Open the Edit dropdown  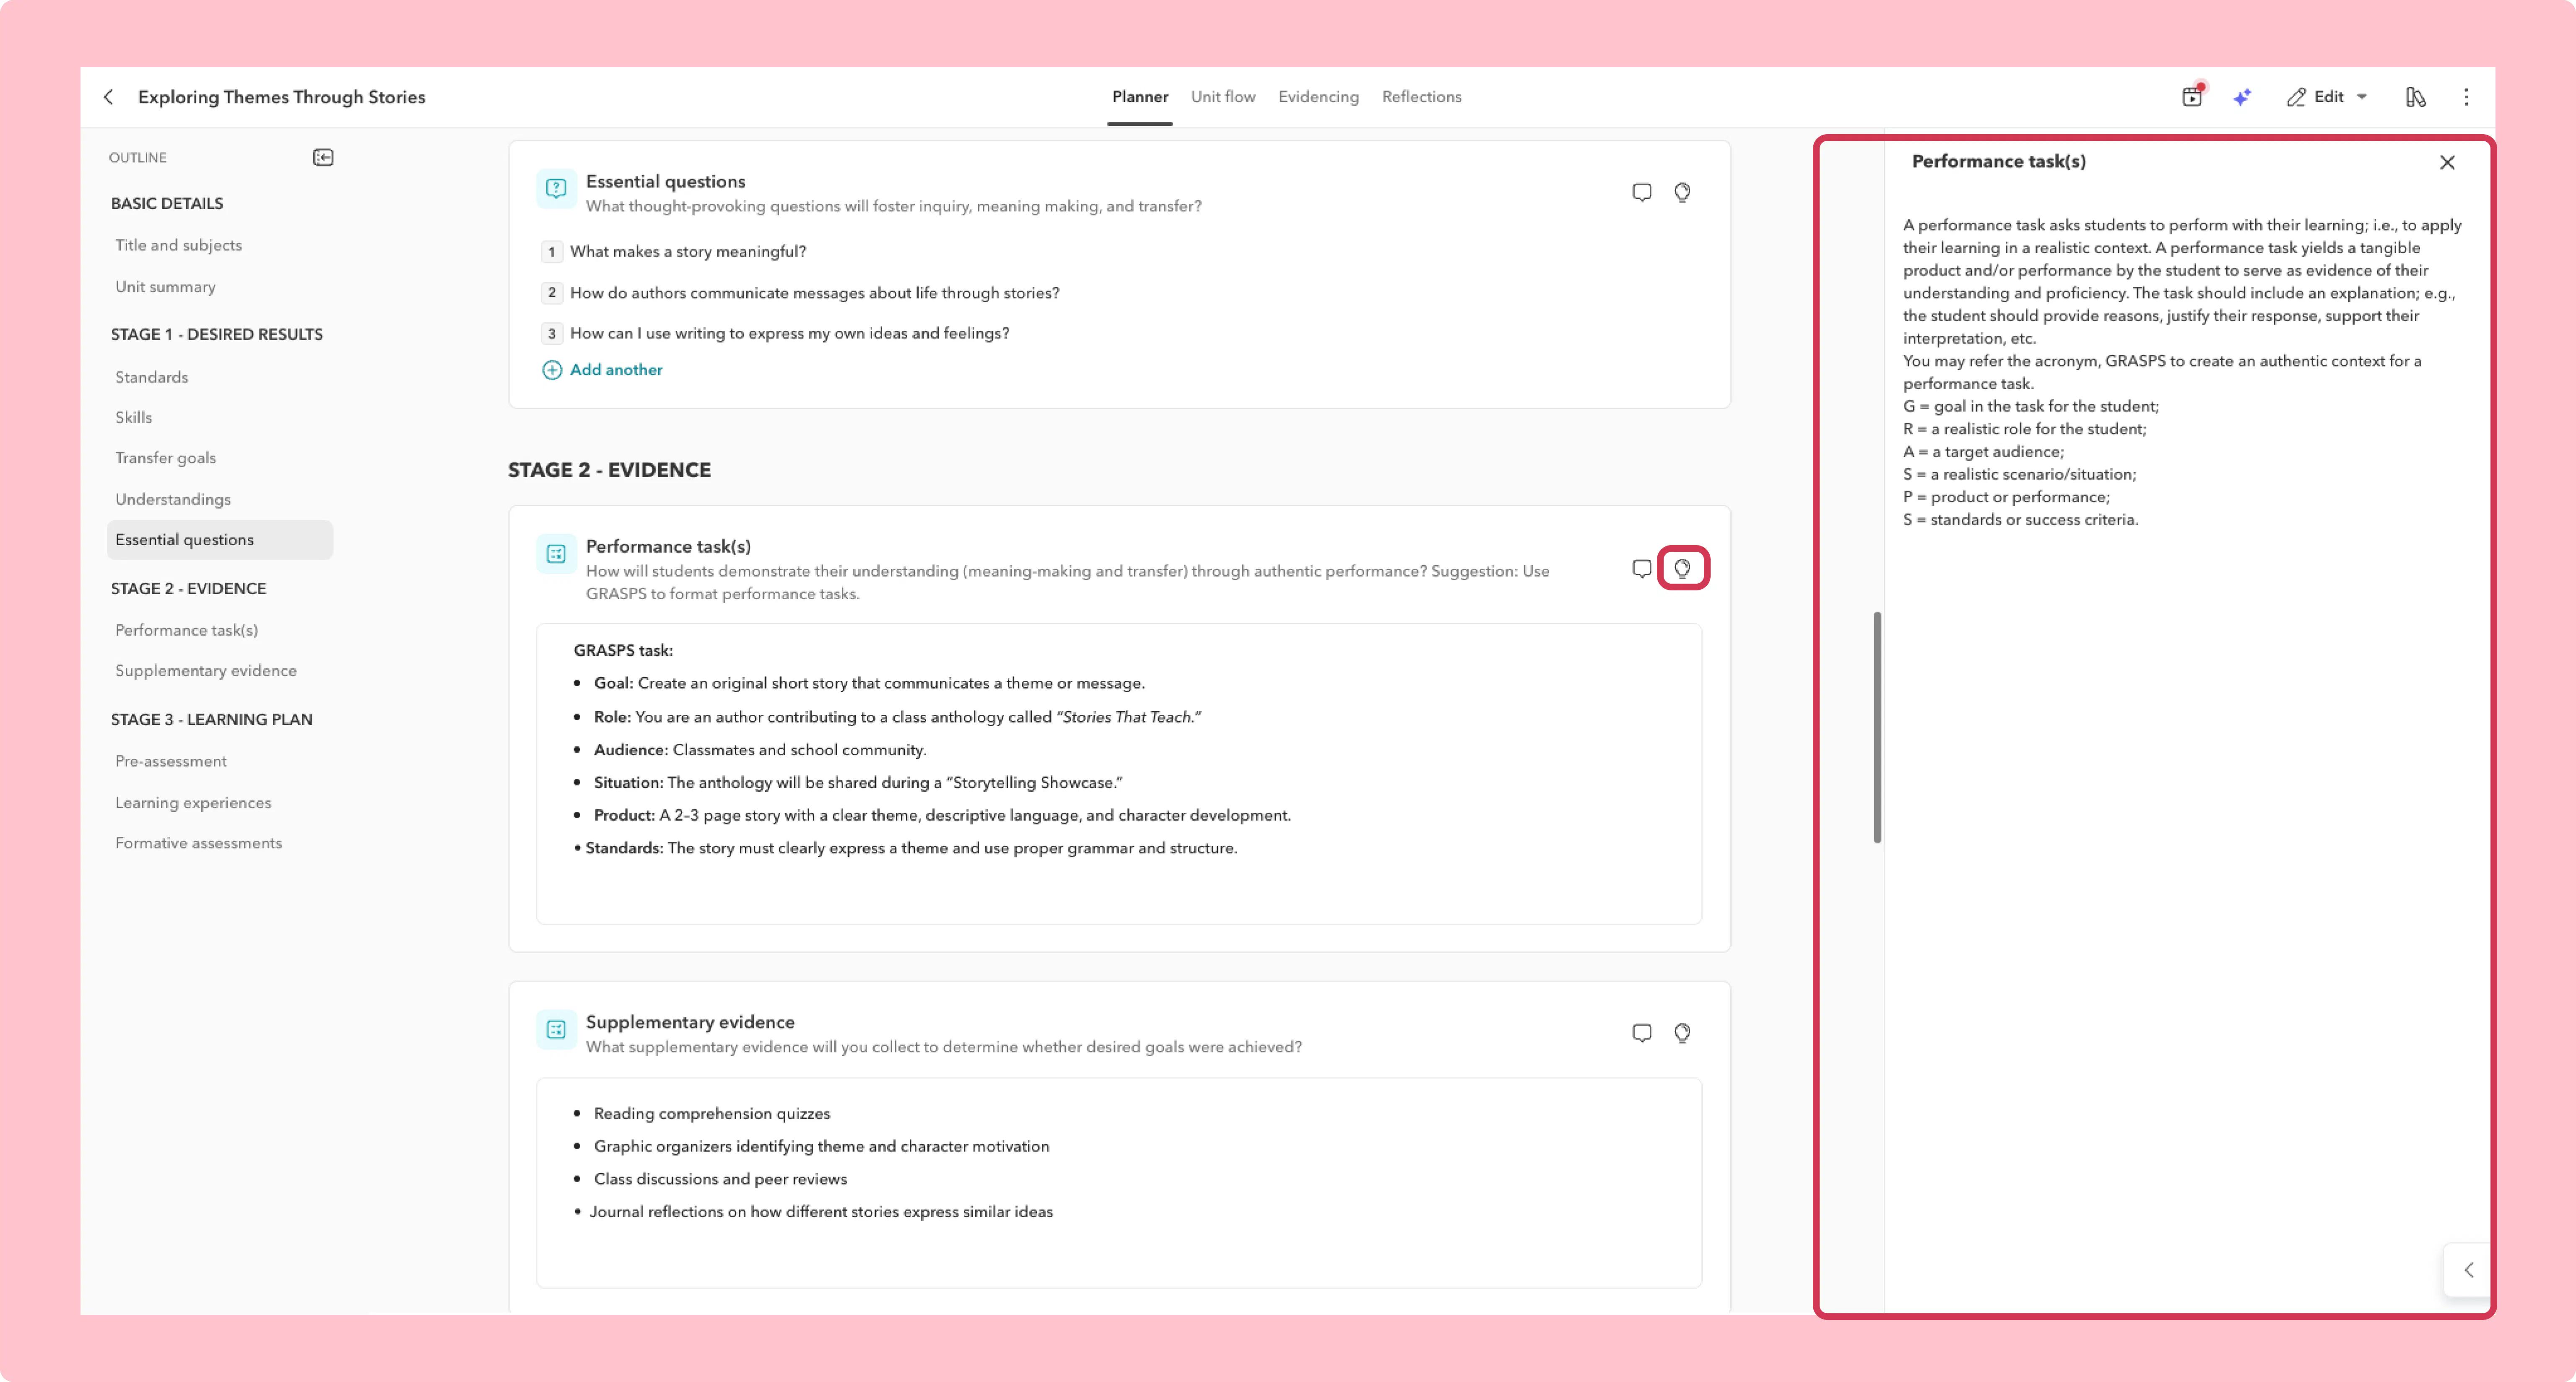coord(2328,97)
